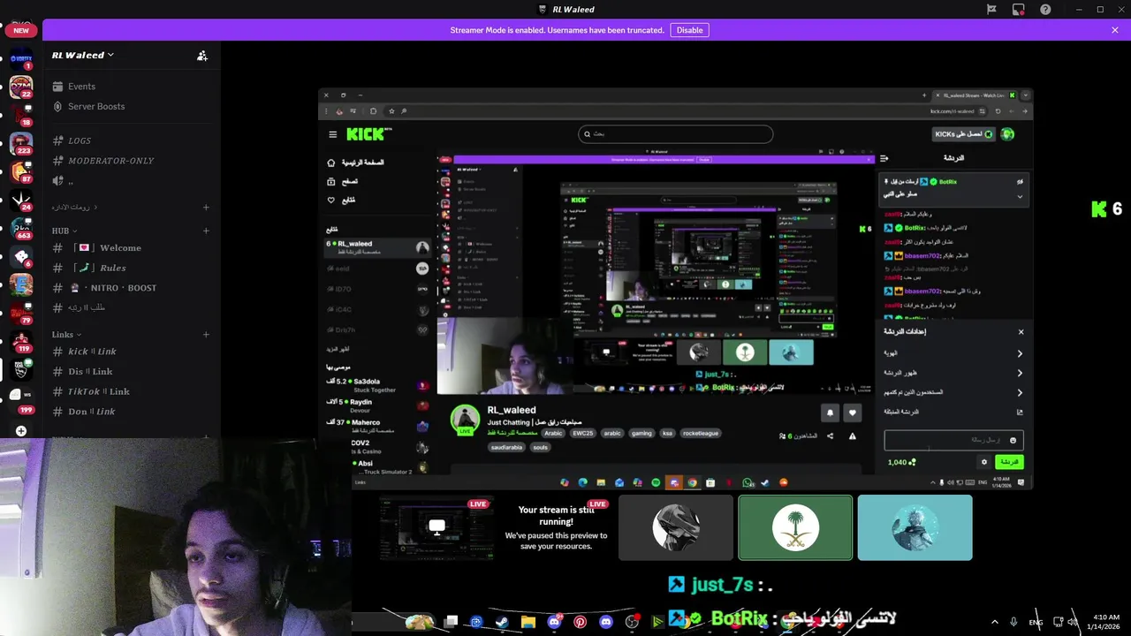This screenshot has width=1131, height=636.
Task: Click the get KICKs button in Kick header
Action: coord(964,134)
